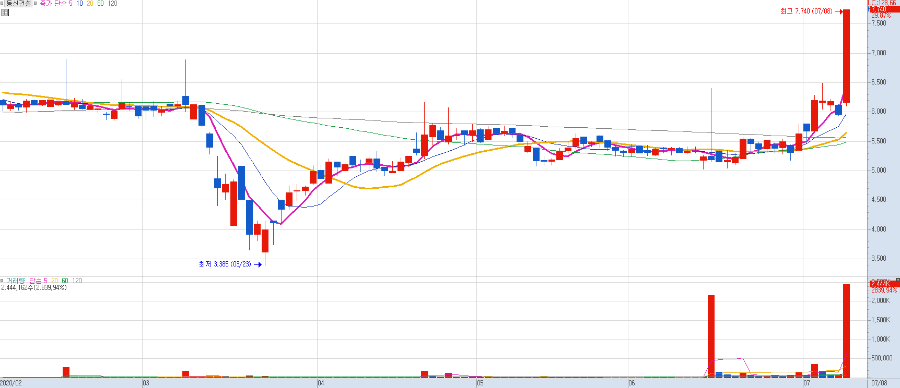The width and height of the screenshot is (900, 388).
Task: Click the 06 month date axis label
Action: 632,383
